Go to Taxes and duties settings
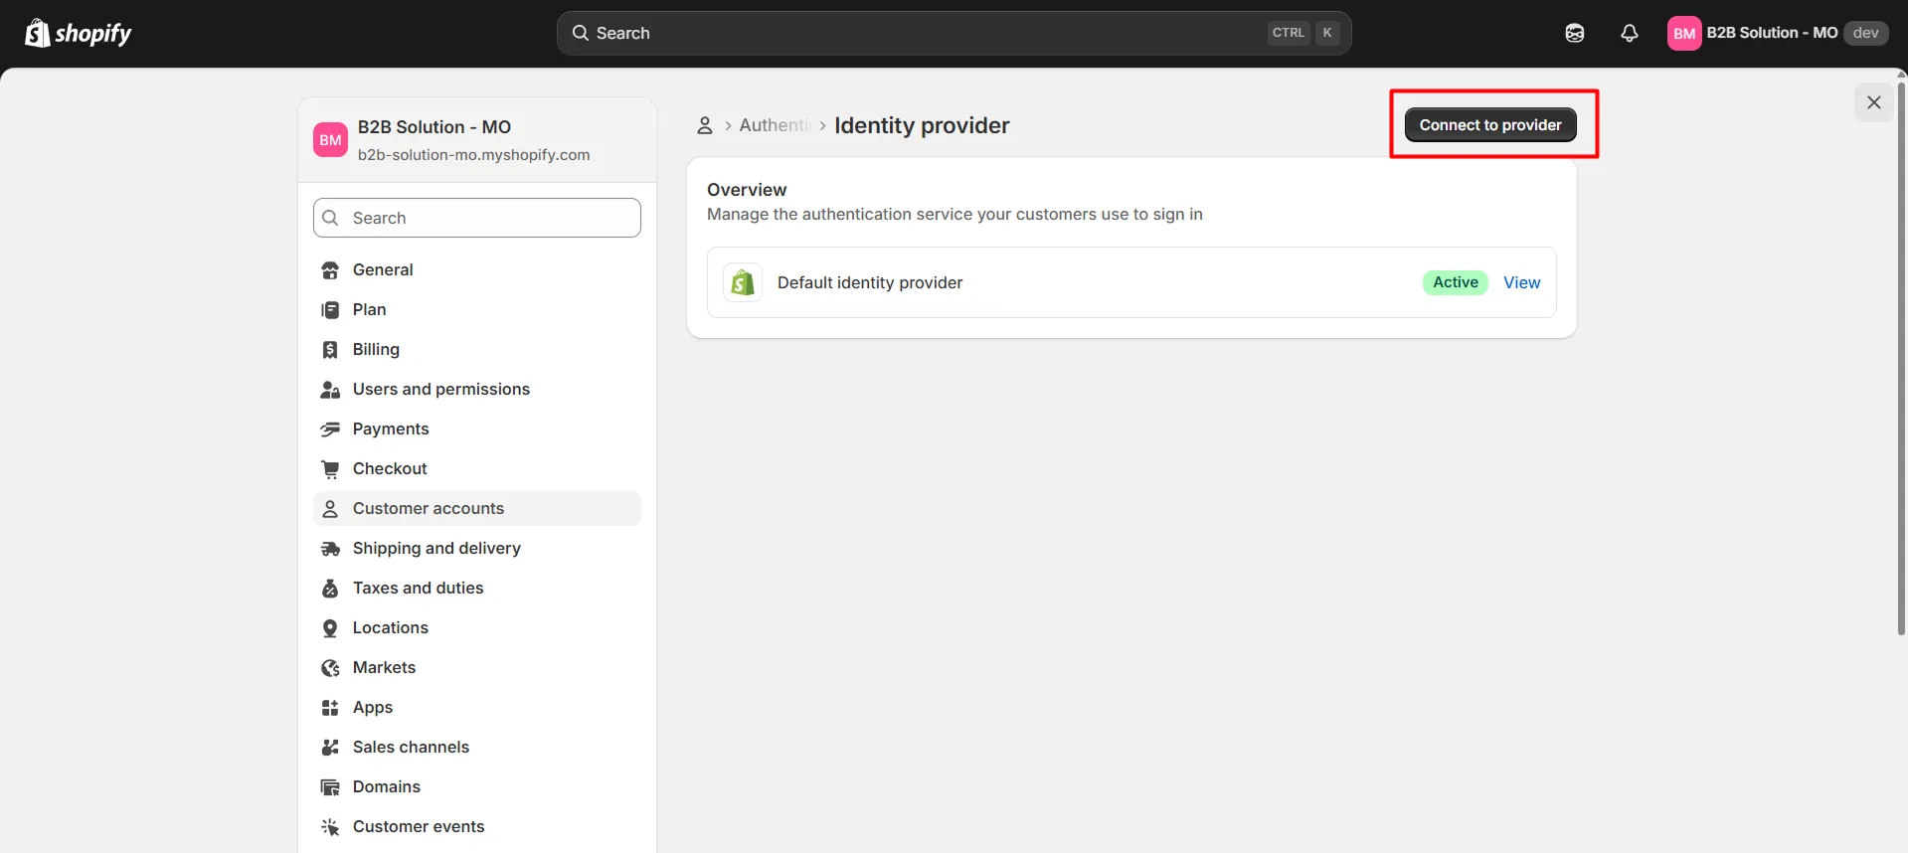Screen dimensions: 1908x853 click(418, 589)
